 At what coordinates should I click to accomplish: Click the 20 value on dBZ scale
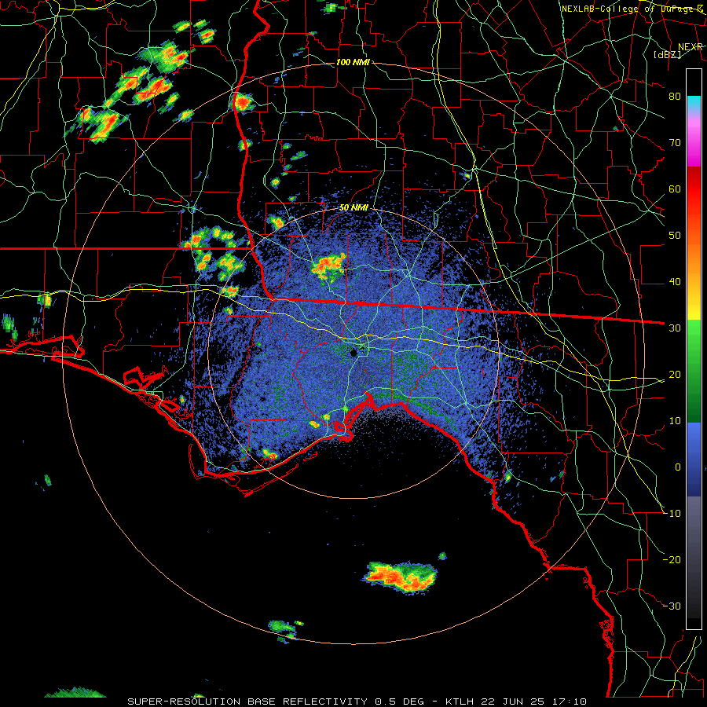click(675, 374)
